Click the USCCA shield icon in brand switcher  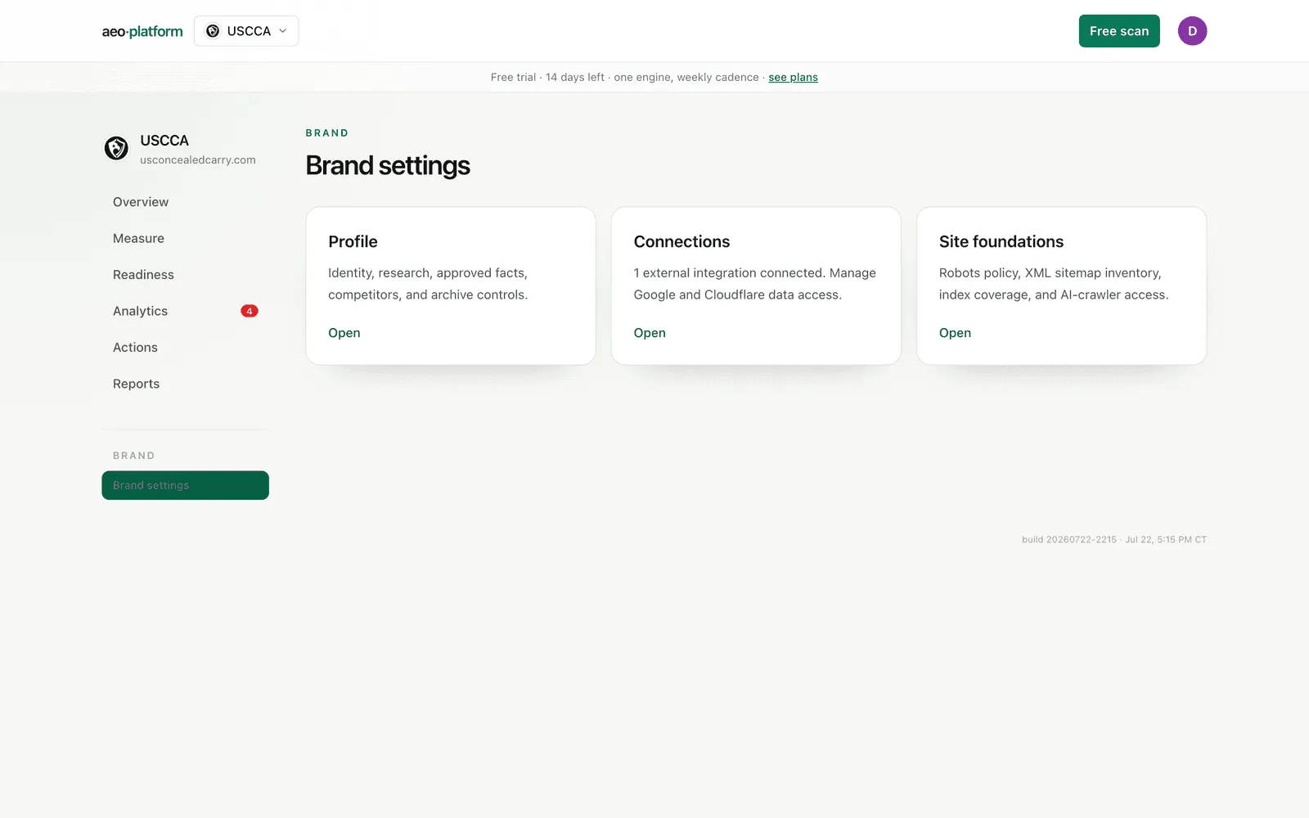(213, 31)
